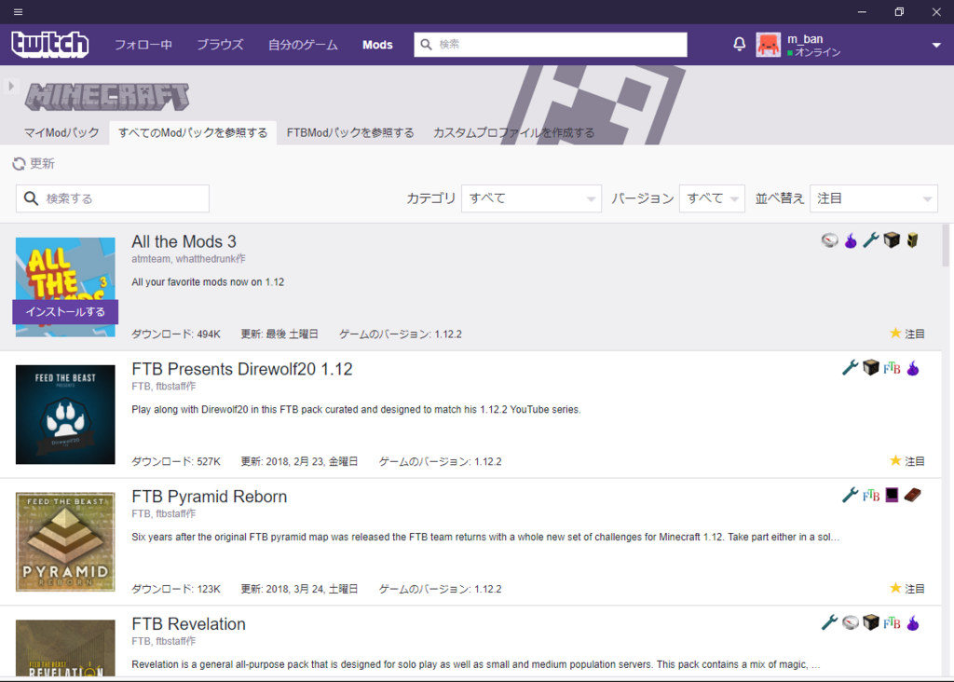Expand the side panel arrow near Minecraft logo
The image size is (954, 682).
(x=11, y=87)
